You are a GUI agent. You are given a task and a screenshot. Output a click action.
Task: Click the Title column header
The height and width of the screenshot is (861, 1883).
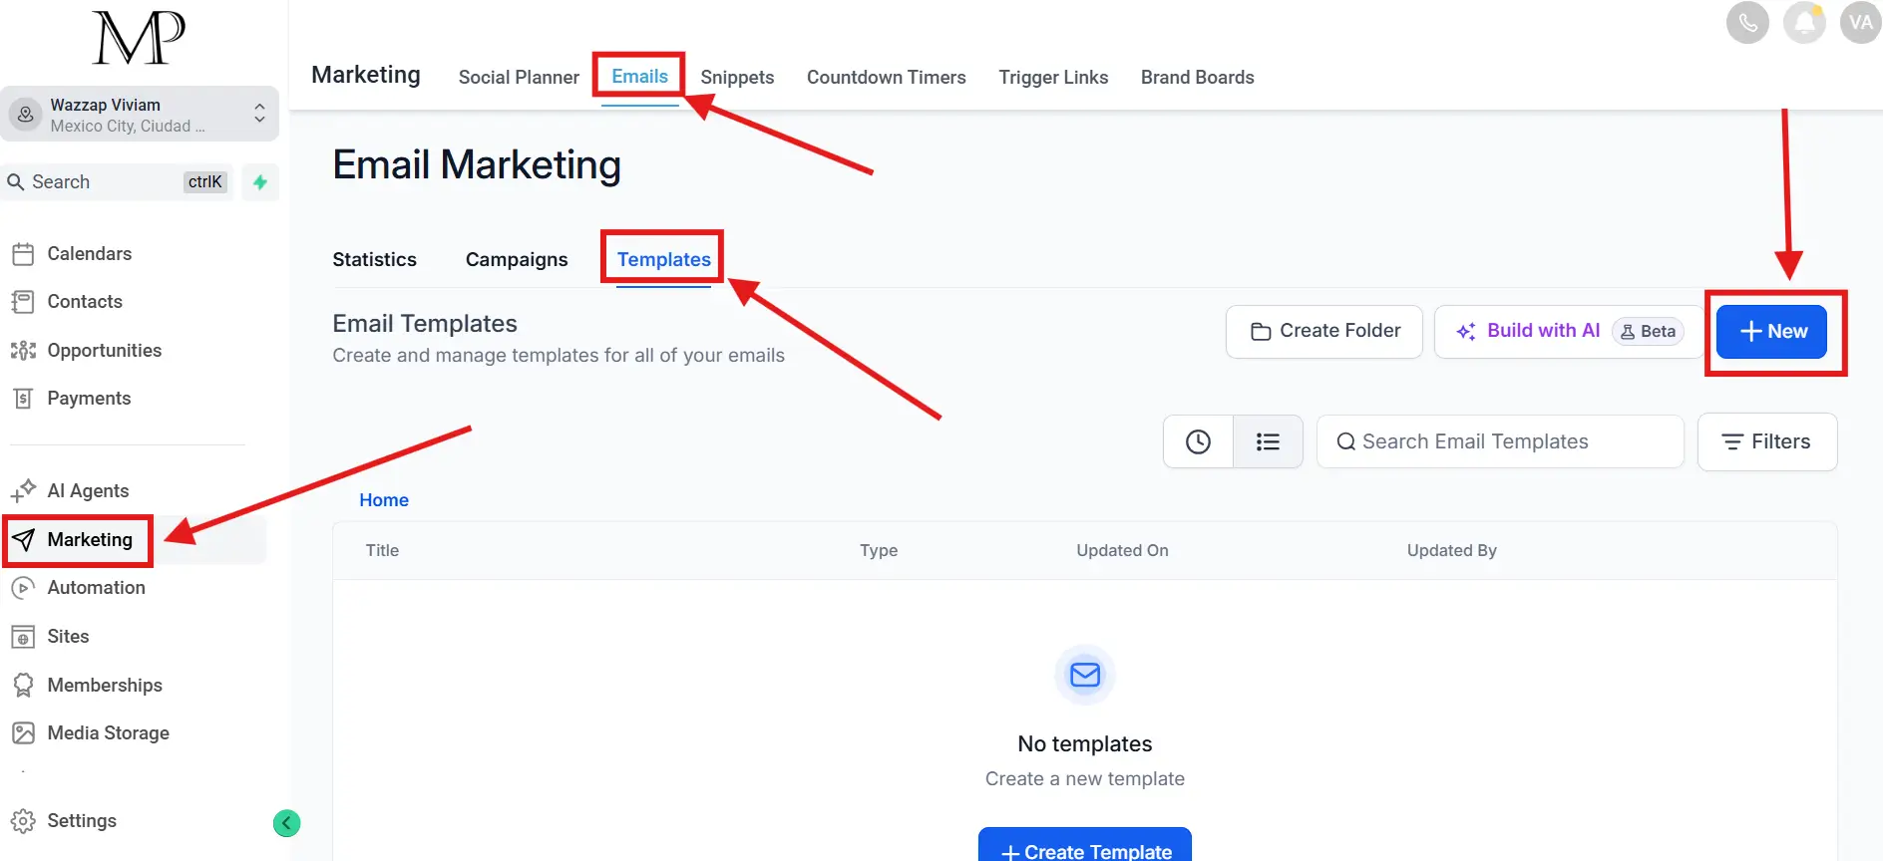click(382, 551)
